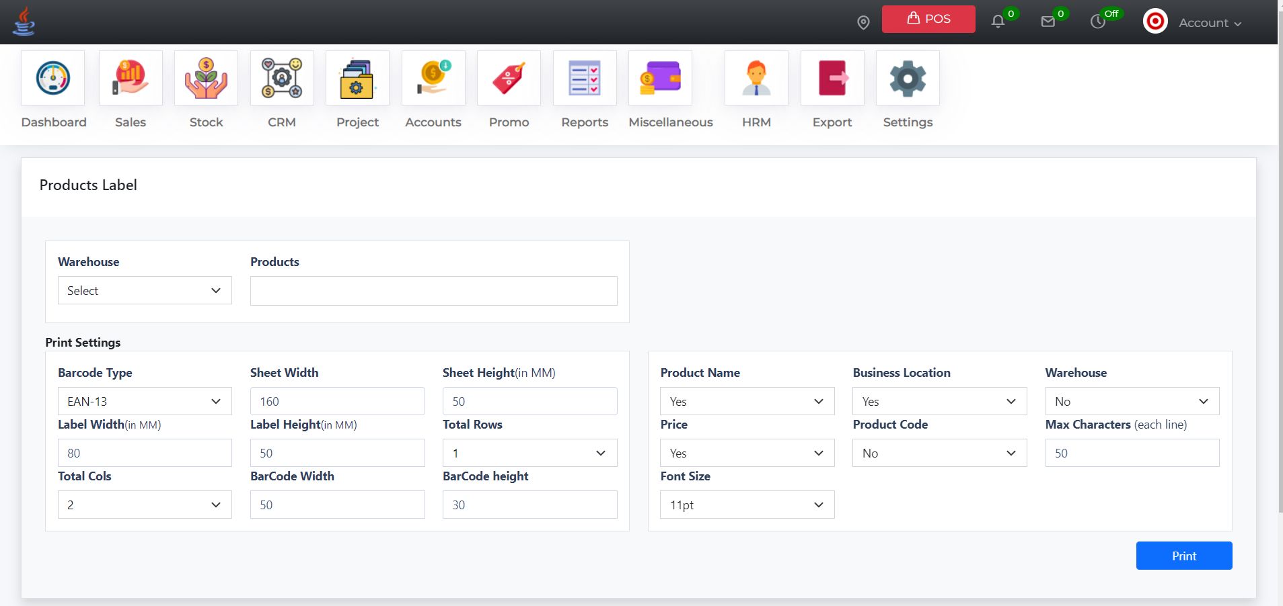Open the Stock plant-hands icon
The image size is (1283, 606).
pyautogui.click(x=206, y=78)
